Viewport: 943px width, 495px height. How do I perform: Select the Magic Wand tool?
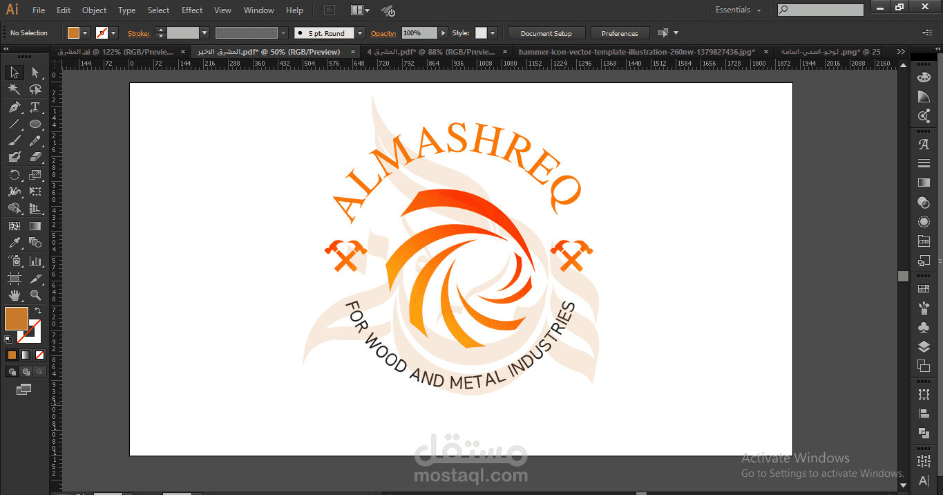coord(14,90)
